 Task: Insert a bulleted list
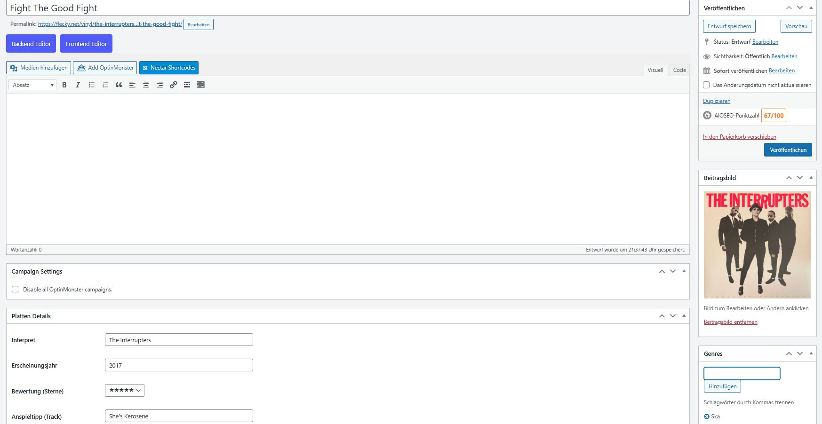coord(92,85)
